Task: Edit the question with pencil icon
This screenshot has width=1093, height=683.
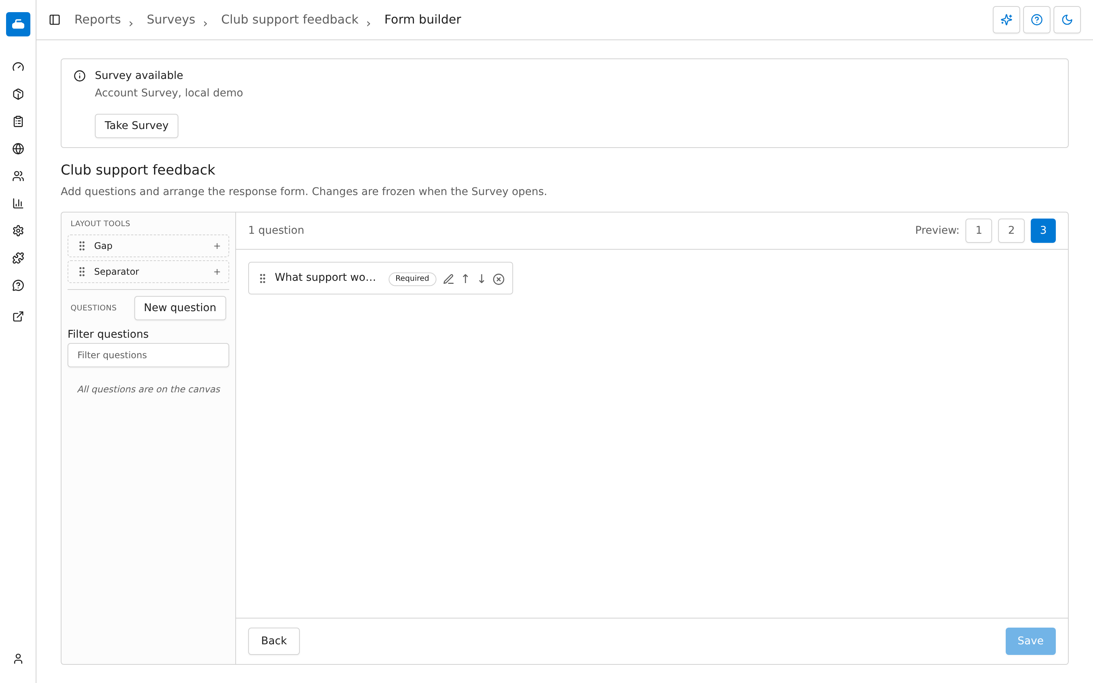Action: pyautogui.click(x=449, y=279)
